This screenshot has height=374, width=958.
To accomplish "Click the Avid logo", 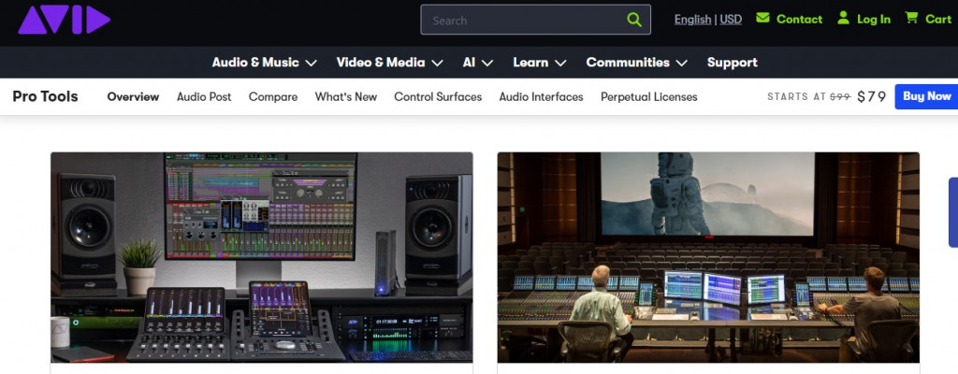I will coord(65,21).
